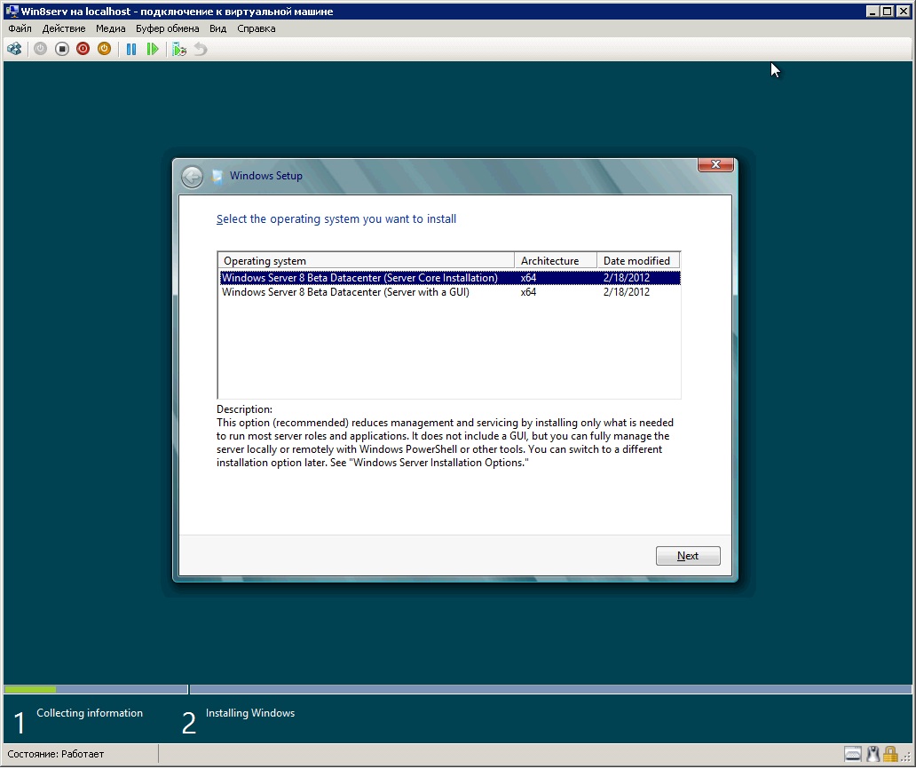This screenshot has width=916, height=769.
Task: Reset the VM with green play icon
Action: pos(153,49)
